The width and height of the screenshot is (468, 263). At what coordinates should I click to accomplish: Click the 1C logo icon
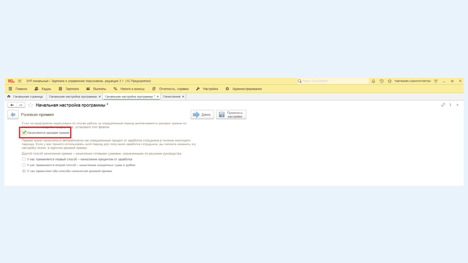11,81
